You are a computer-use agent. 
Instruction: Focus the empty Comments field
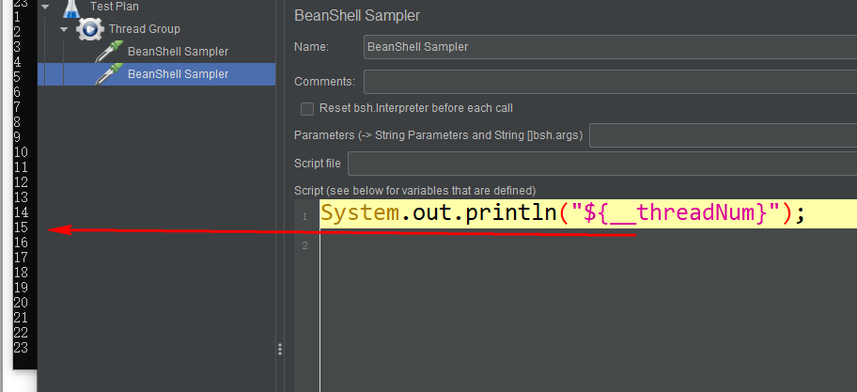(x=610, y=82)
